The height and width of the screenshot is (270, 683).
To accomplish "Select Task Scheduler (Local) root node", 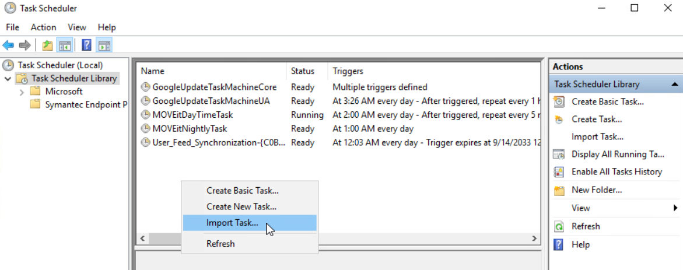I will [60, 65].
